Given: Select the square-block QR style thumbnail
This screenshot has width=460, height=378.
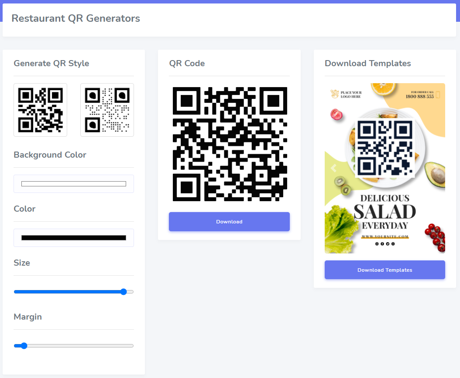Looking at the screenshot, I should click(x=40, y=110).
